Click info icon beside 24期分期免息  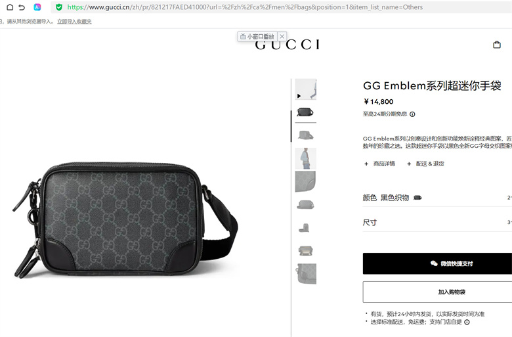412,114
